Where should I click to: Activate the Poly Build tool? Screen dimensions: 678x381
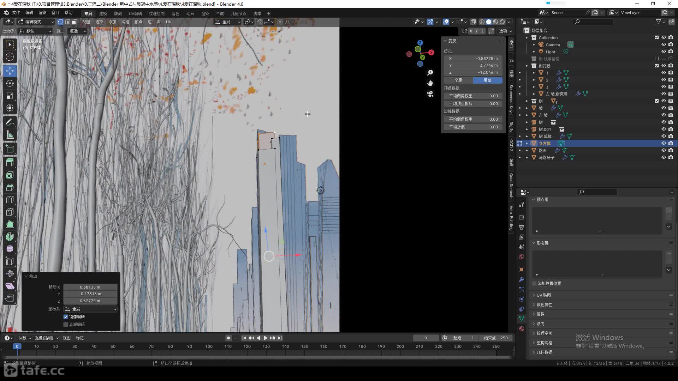pos(10,224)
